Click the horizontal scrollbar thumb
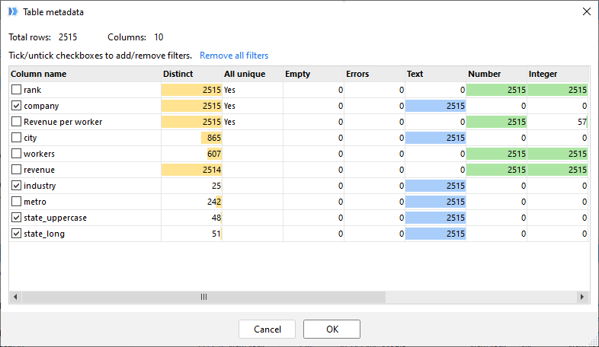This screenshot has height=347, width=599. 203,297
